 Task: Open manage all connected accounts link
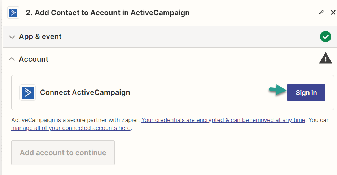[x=71, y=128]
